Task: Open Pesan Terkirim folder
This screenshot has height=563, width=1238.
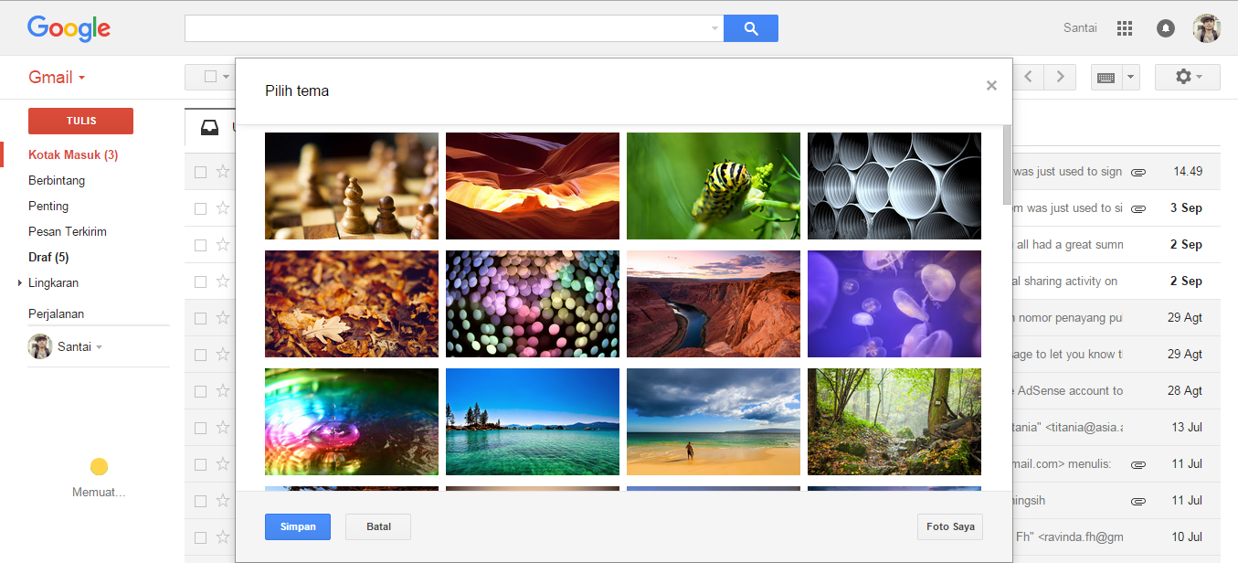Action: 68,232
